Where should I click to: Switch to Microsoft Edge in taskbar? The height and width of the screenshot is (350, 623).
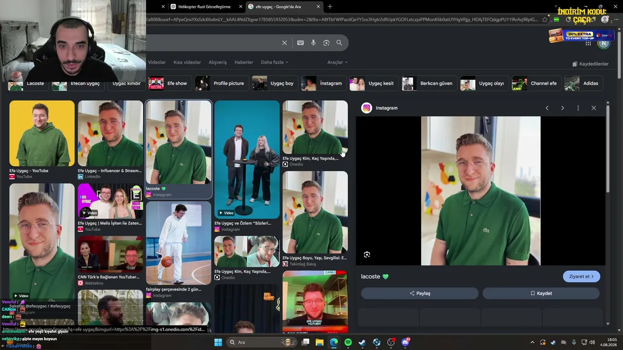coord(334,342)
